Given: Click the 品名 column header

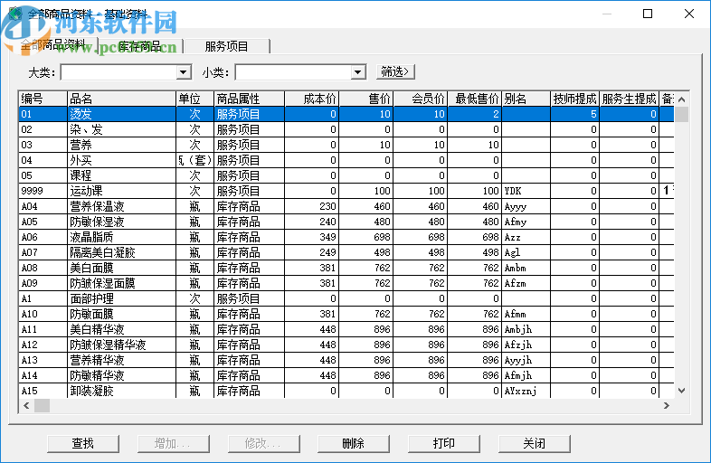Looking at the screenshot, I should pyautogui.click(x=121, y=99).
